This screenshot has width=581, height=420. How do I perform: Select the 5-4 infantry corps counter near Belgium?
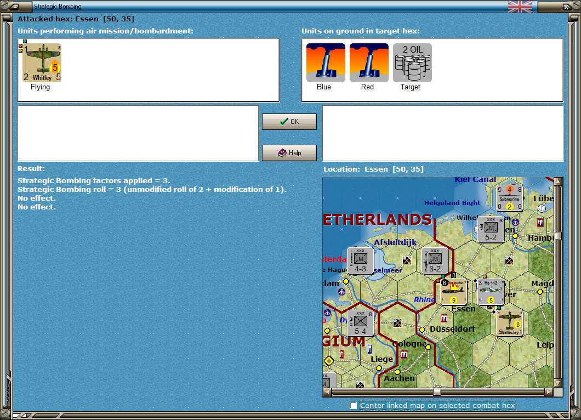pos(360,323)
